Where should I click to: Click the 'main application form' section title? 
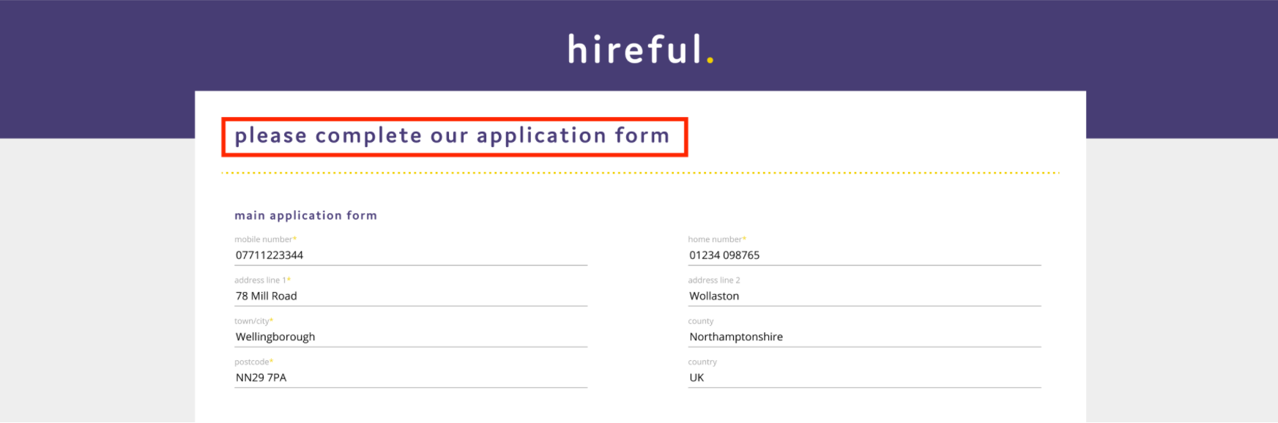pyautogui.click(x=305, y=215)
